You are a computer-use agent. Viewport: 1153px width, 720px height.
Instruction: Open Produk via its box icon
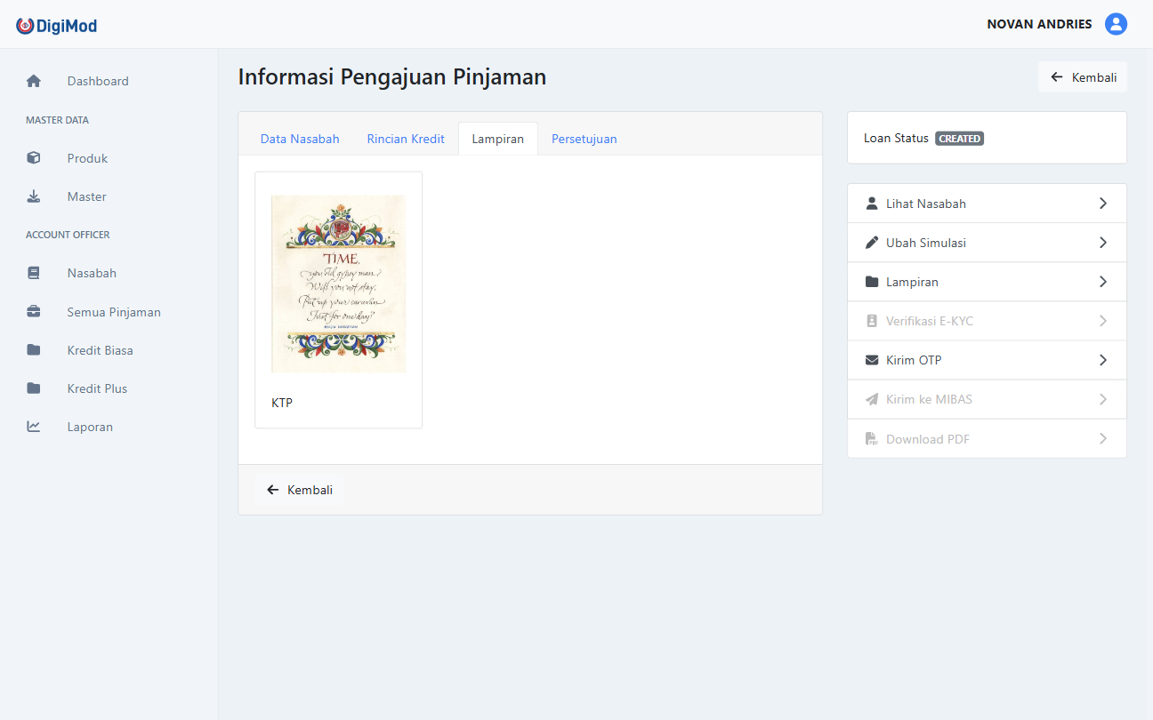pyautogui.click(x=34, y=158)
